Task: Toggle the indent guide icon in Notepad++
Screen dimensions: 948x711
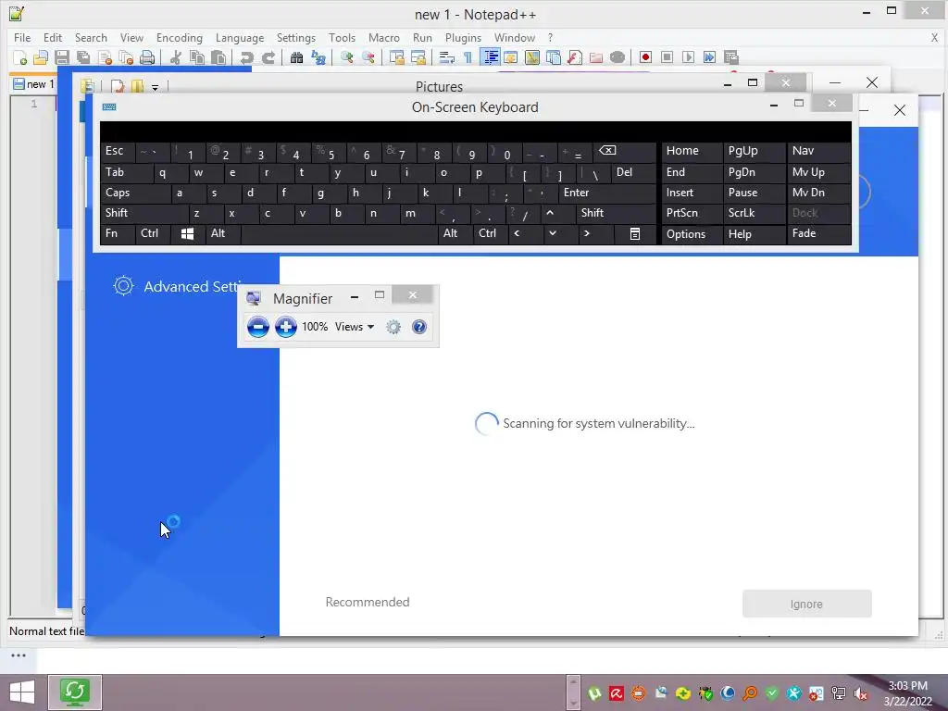Action: [x=491, y=57]
